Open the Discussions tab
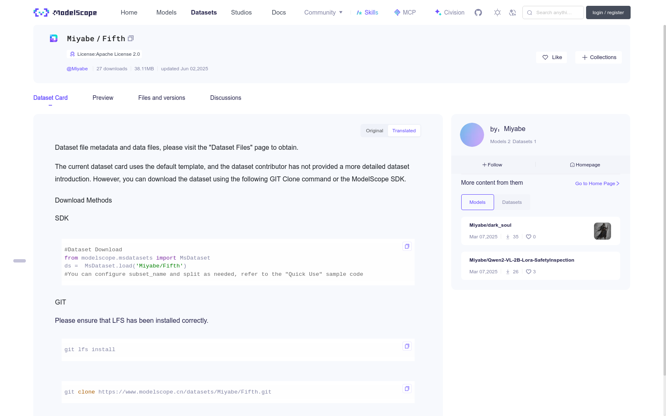The width and height of the screenshot is (666, 416). [x=226, y=98]
